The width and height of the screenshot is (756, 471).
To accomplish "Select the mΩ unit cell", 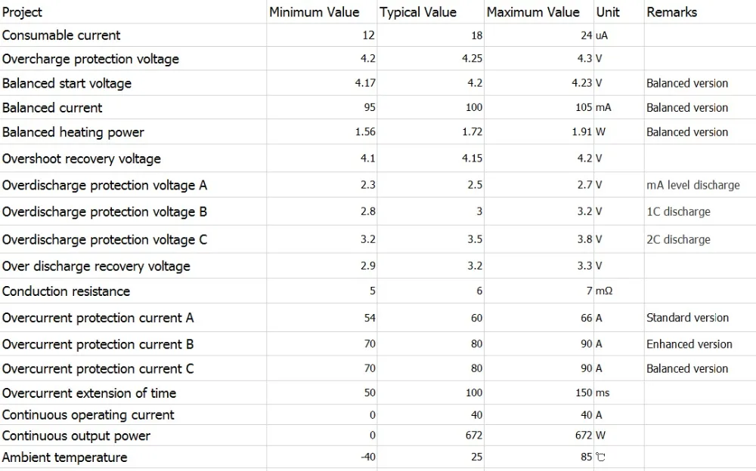I will [x=604, y=291].
